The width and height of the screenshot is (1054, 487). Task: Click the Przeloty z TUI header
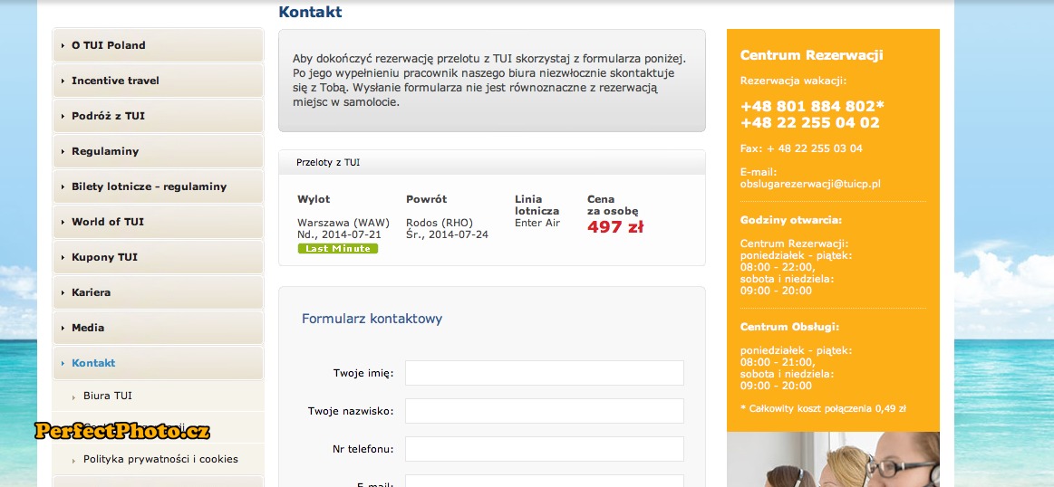tap(492, 163)
